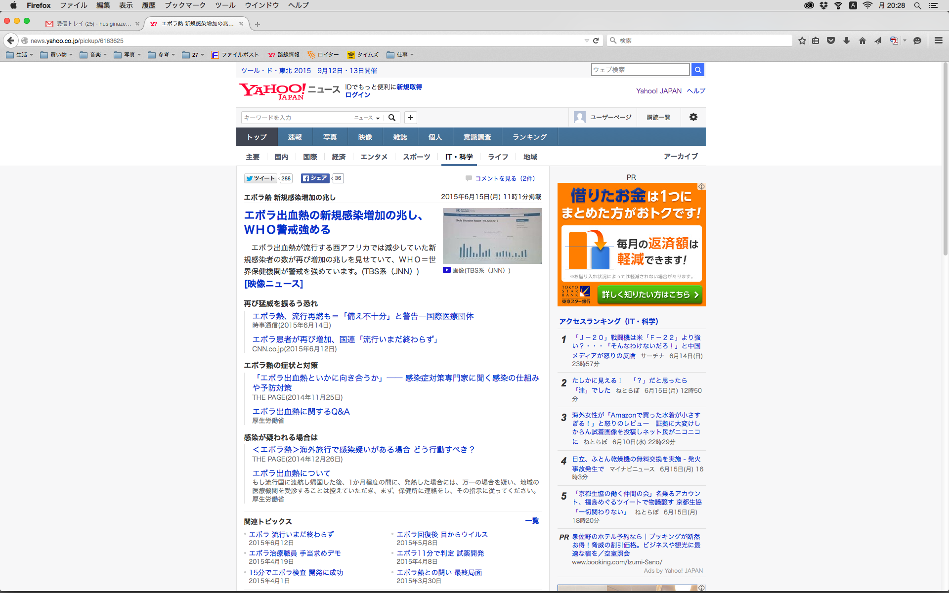Close the Gmail 受信トレイ tab
The width and height of the screenshot is (949, 593).
[x=137, y=24]
